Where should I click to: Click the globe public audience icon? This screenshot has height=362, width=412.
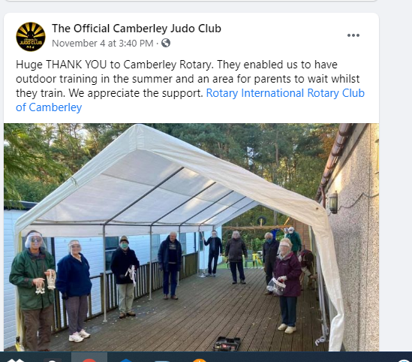point(166,43)
